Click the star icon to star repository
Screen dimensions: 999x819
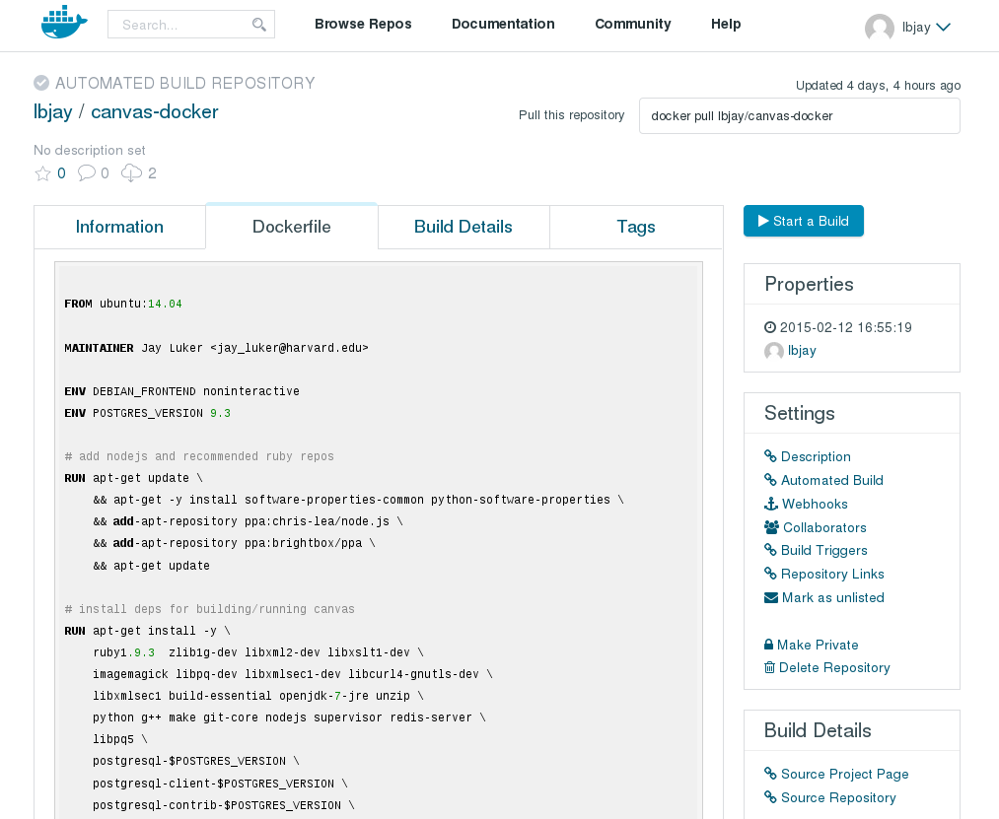click(x=42, y=173)
